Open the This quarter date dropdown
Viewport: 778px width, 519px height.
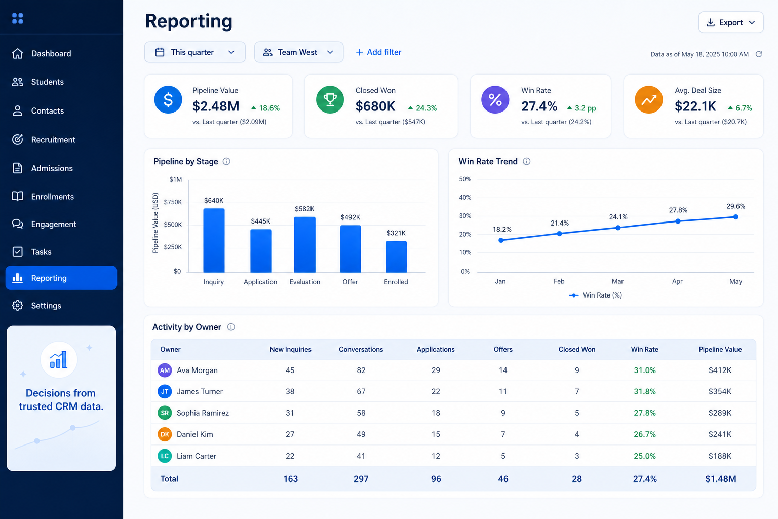tap(195, 52)
